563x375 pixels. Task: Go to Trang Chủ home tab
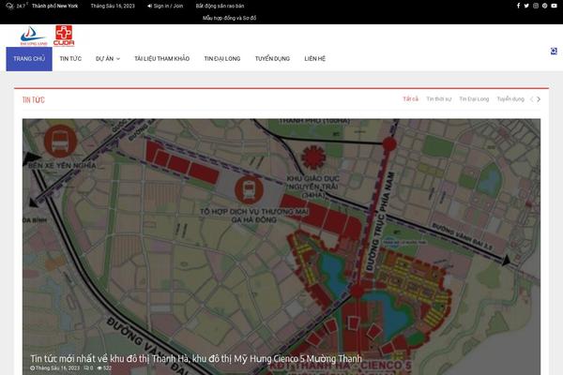(x=29, y=58)
